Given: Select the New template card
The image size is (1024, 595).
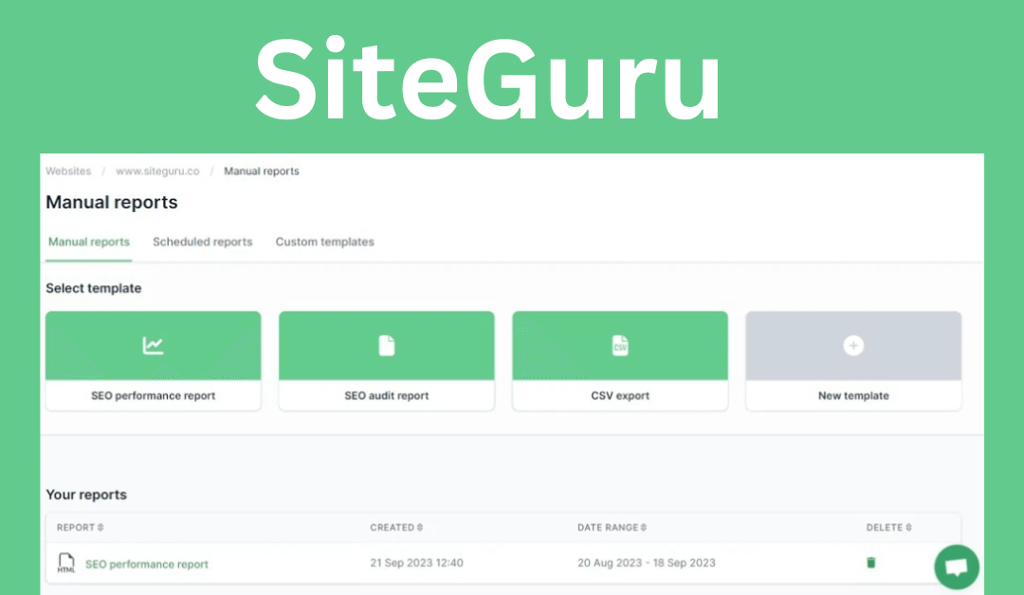Looking at the screenshot, I should [852, 360].
